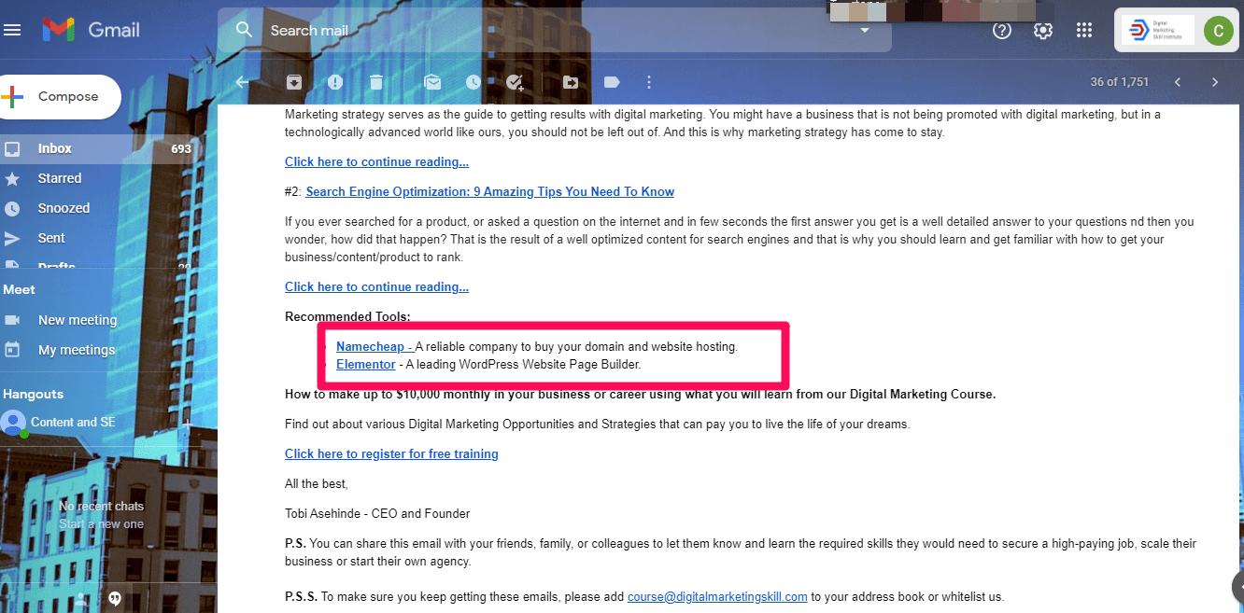Screen dimensions: 1244x613
Task: Open the More options three-dot menu
Action: coord(649,82)
